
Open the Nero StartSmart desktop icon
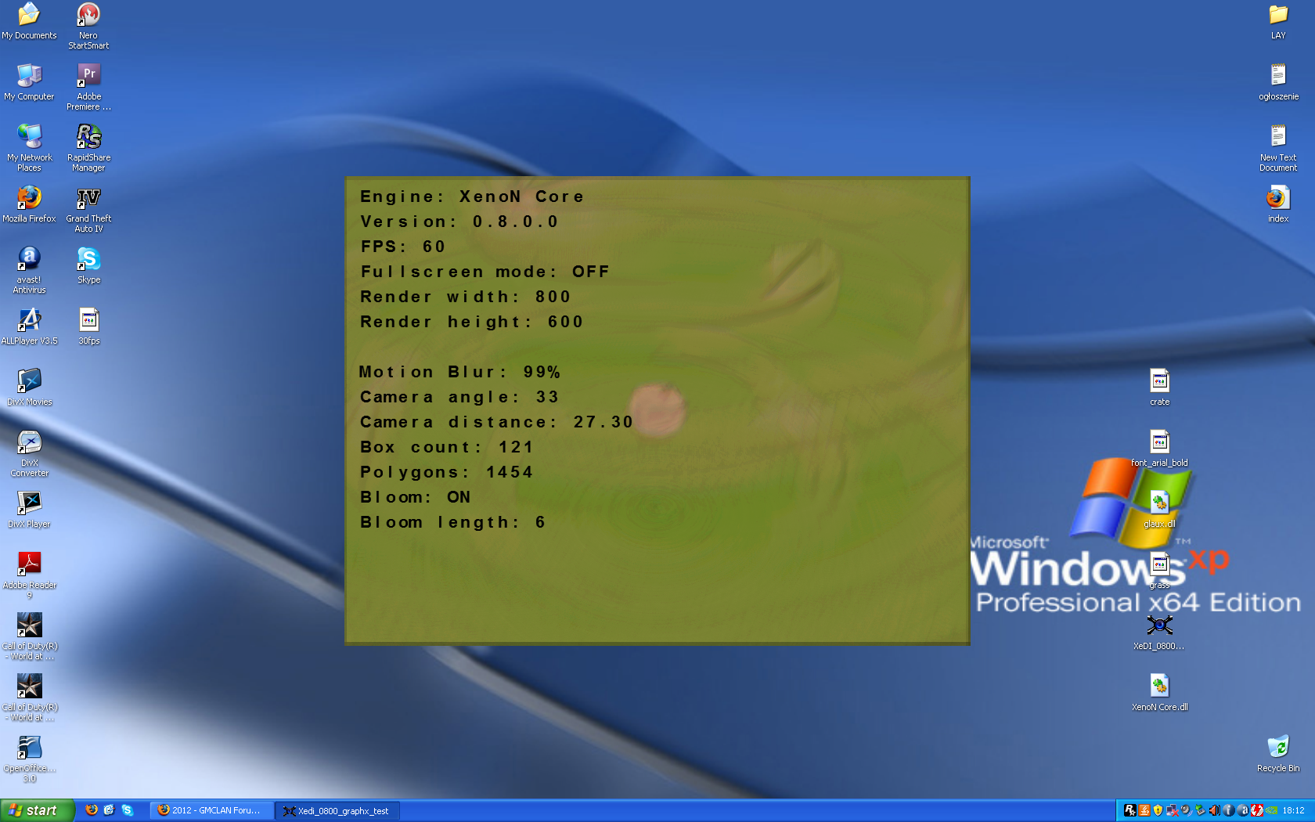tap(88, 16)
